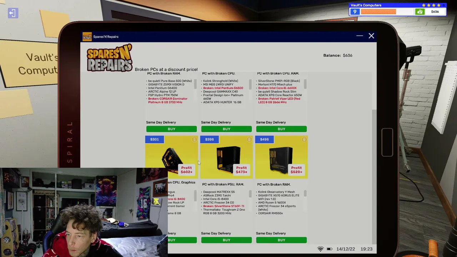Click the shop money amount $636 in the HUD
The width and height of the screenshot is (457, 257).
(x=435, y=12)
